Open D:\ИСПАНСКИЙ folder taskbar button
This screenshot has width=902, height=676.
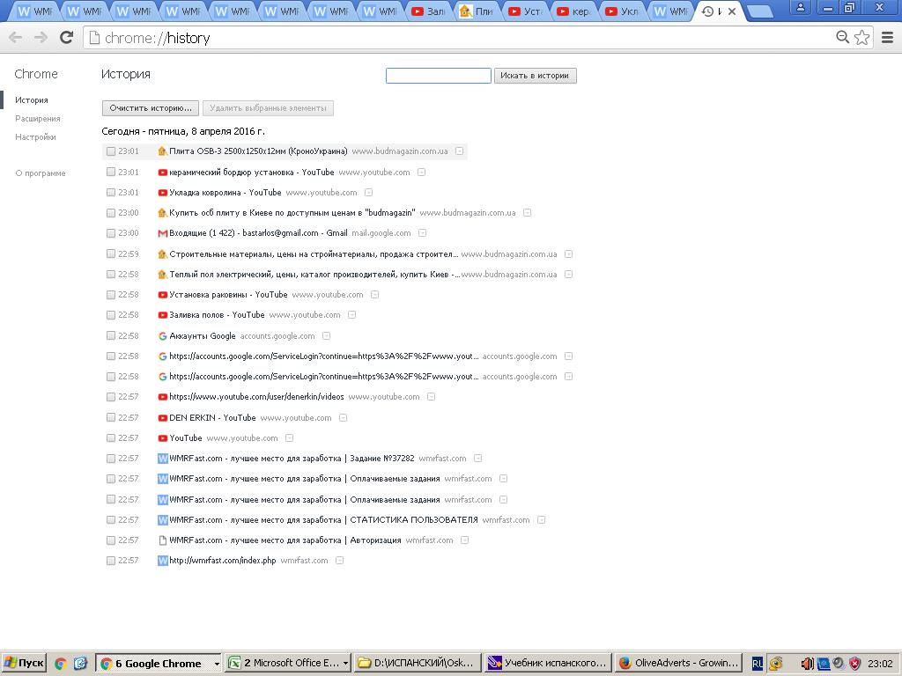[x=417, y=664]
